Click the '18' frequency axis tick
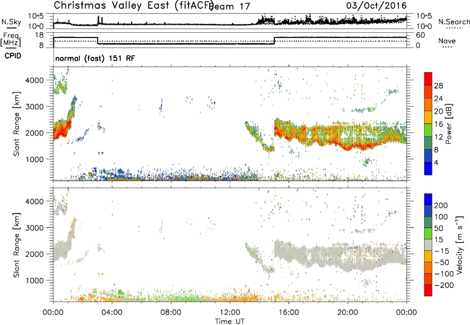 click(x=39, y=35)
